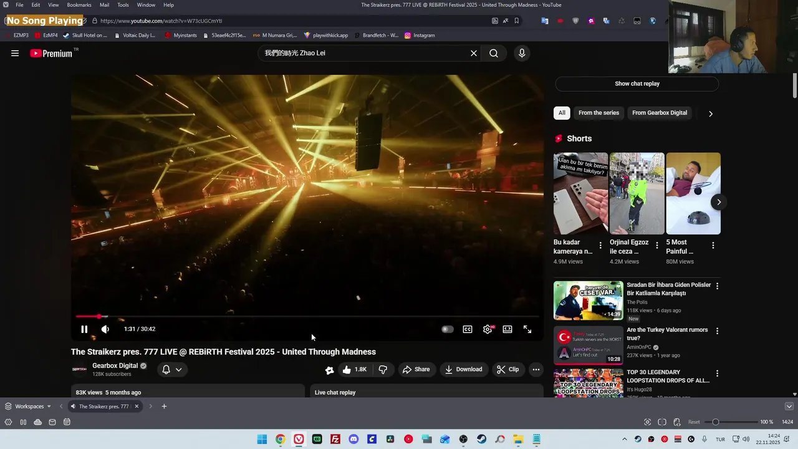Open options for the Sıradan Bir İhbara video
This screenshot has width=798, height=449.
[717, 286]
